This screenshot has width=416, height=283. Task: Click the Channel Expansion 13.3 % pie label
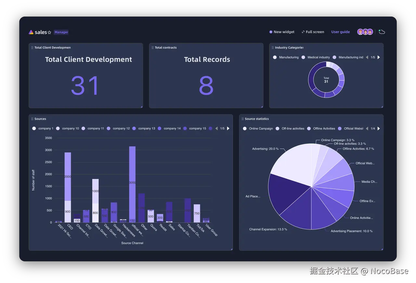268,229
